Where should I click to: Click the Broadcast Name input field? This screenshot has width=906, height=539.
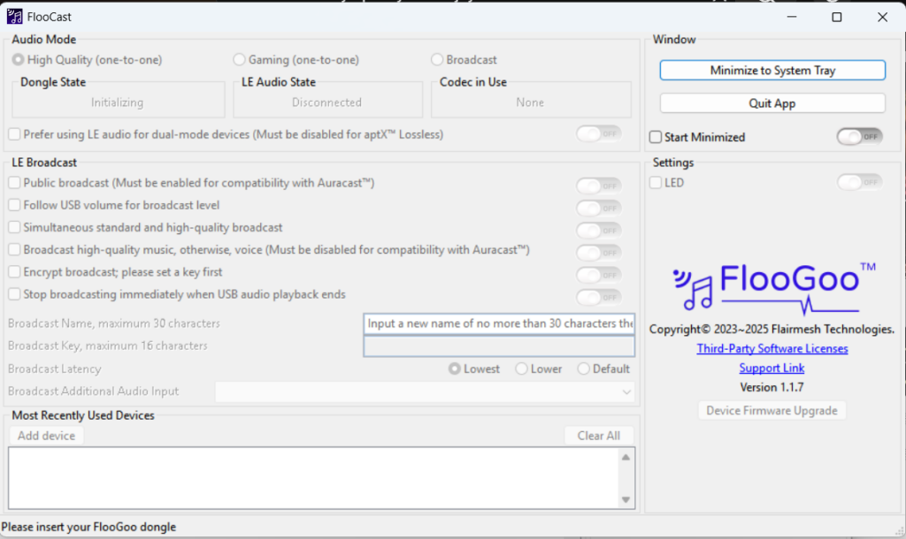[x=499, y=323]
